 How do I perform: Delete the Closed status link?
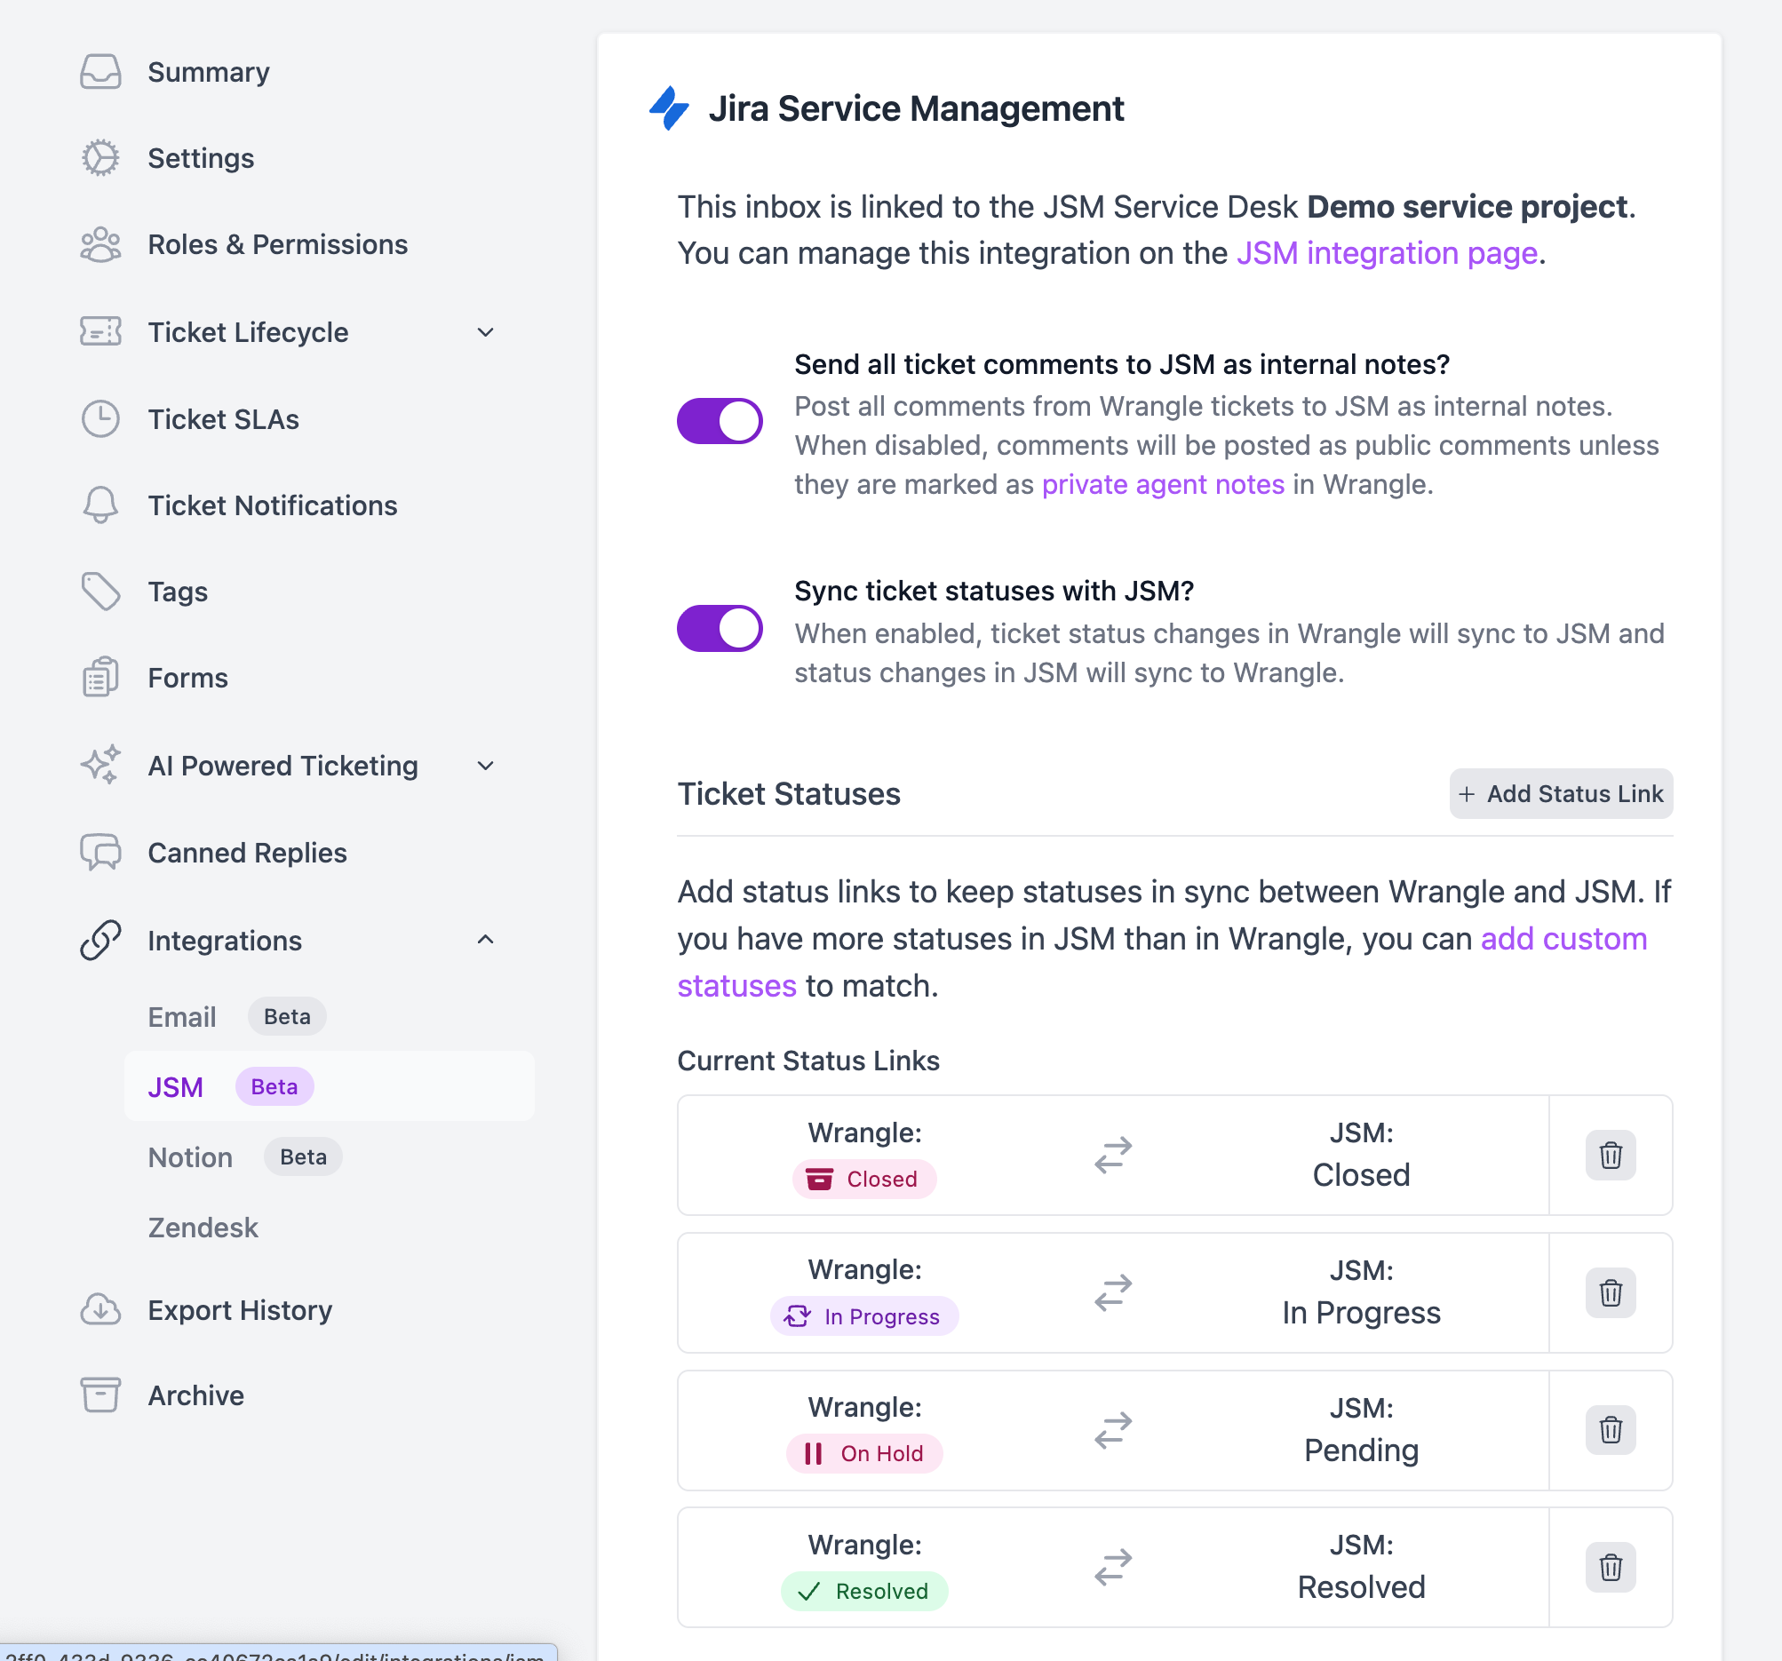click(x=1610, y=1155)
